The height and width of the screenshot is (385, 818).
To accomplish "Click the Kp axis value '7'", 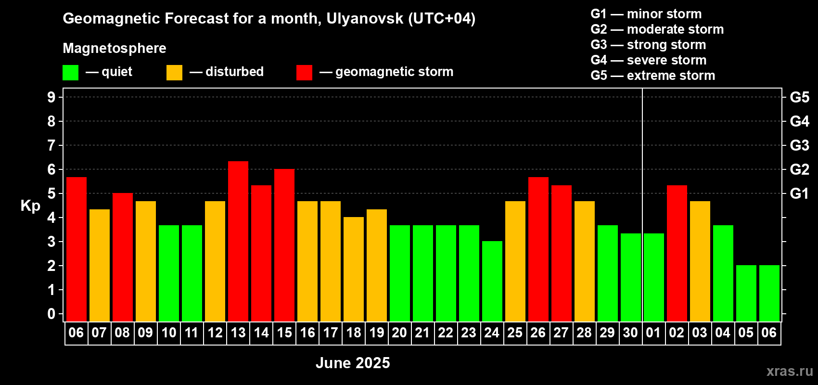I will (x=51, y=145).
